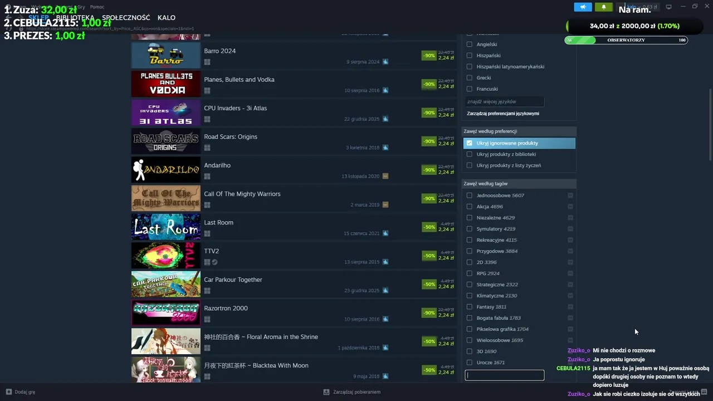
Task: Click Windows platform icon under Barro 2024
Action: (207, 62)
